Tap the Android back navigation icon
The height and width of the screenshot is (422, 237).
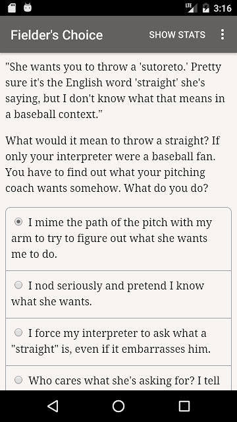click(x=53, y=406)
